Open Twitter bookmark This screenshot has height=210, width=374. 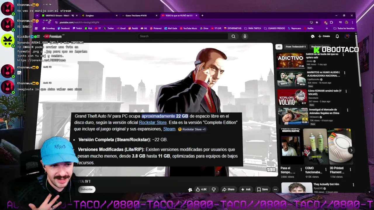pyautogui.click(x=109, y=28)
